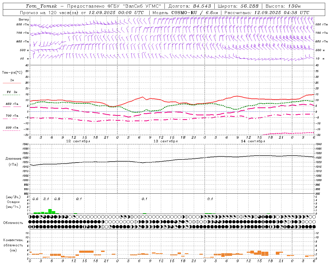
Task: Select the 'Долгота: 84.543' header value
Action: click(x=190, y=6)
